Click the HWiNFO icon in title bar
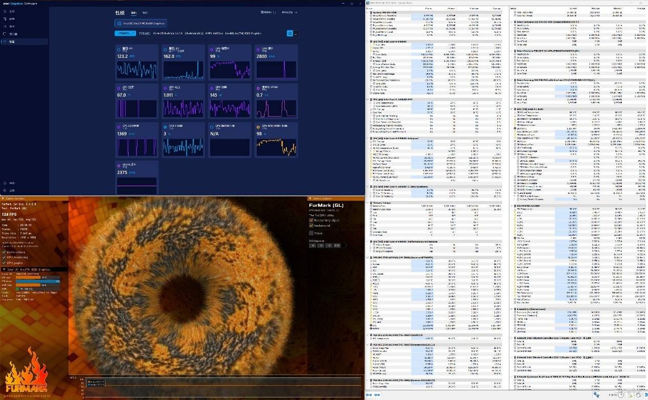The height and width of the screenshot is (400, 648). [x=369, y=2]
